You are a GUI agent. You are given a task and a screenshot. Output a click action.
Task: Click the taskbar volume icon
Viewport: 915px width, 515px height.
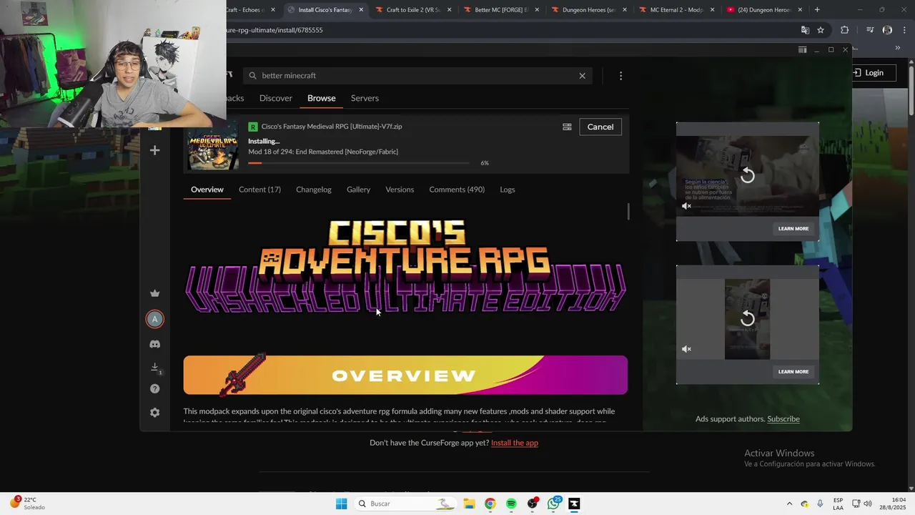pos(869,504)
